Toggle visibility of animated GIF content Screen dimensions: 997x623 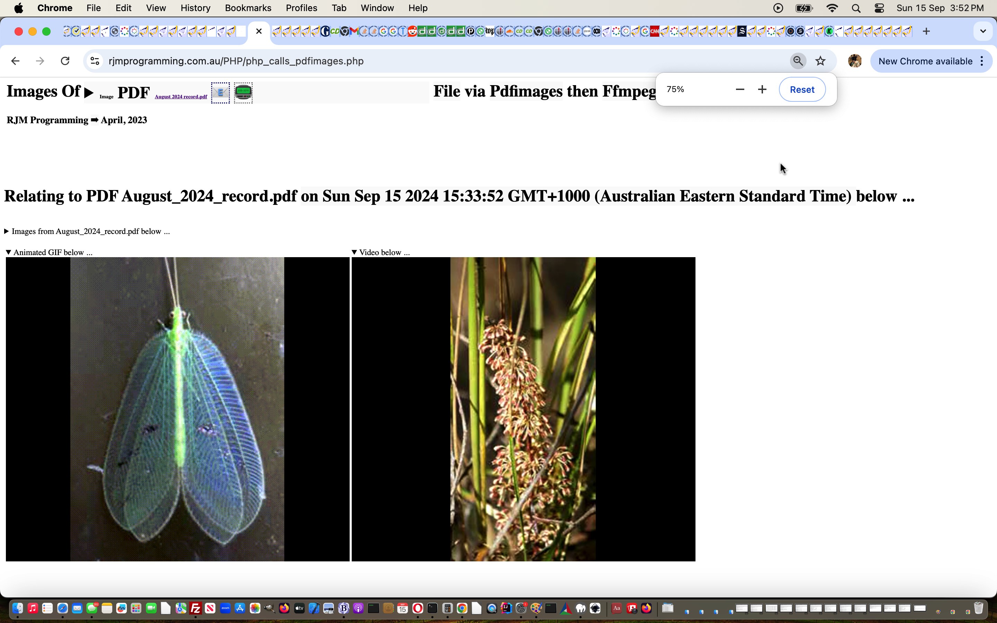click(x=9, y=252)
